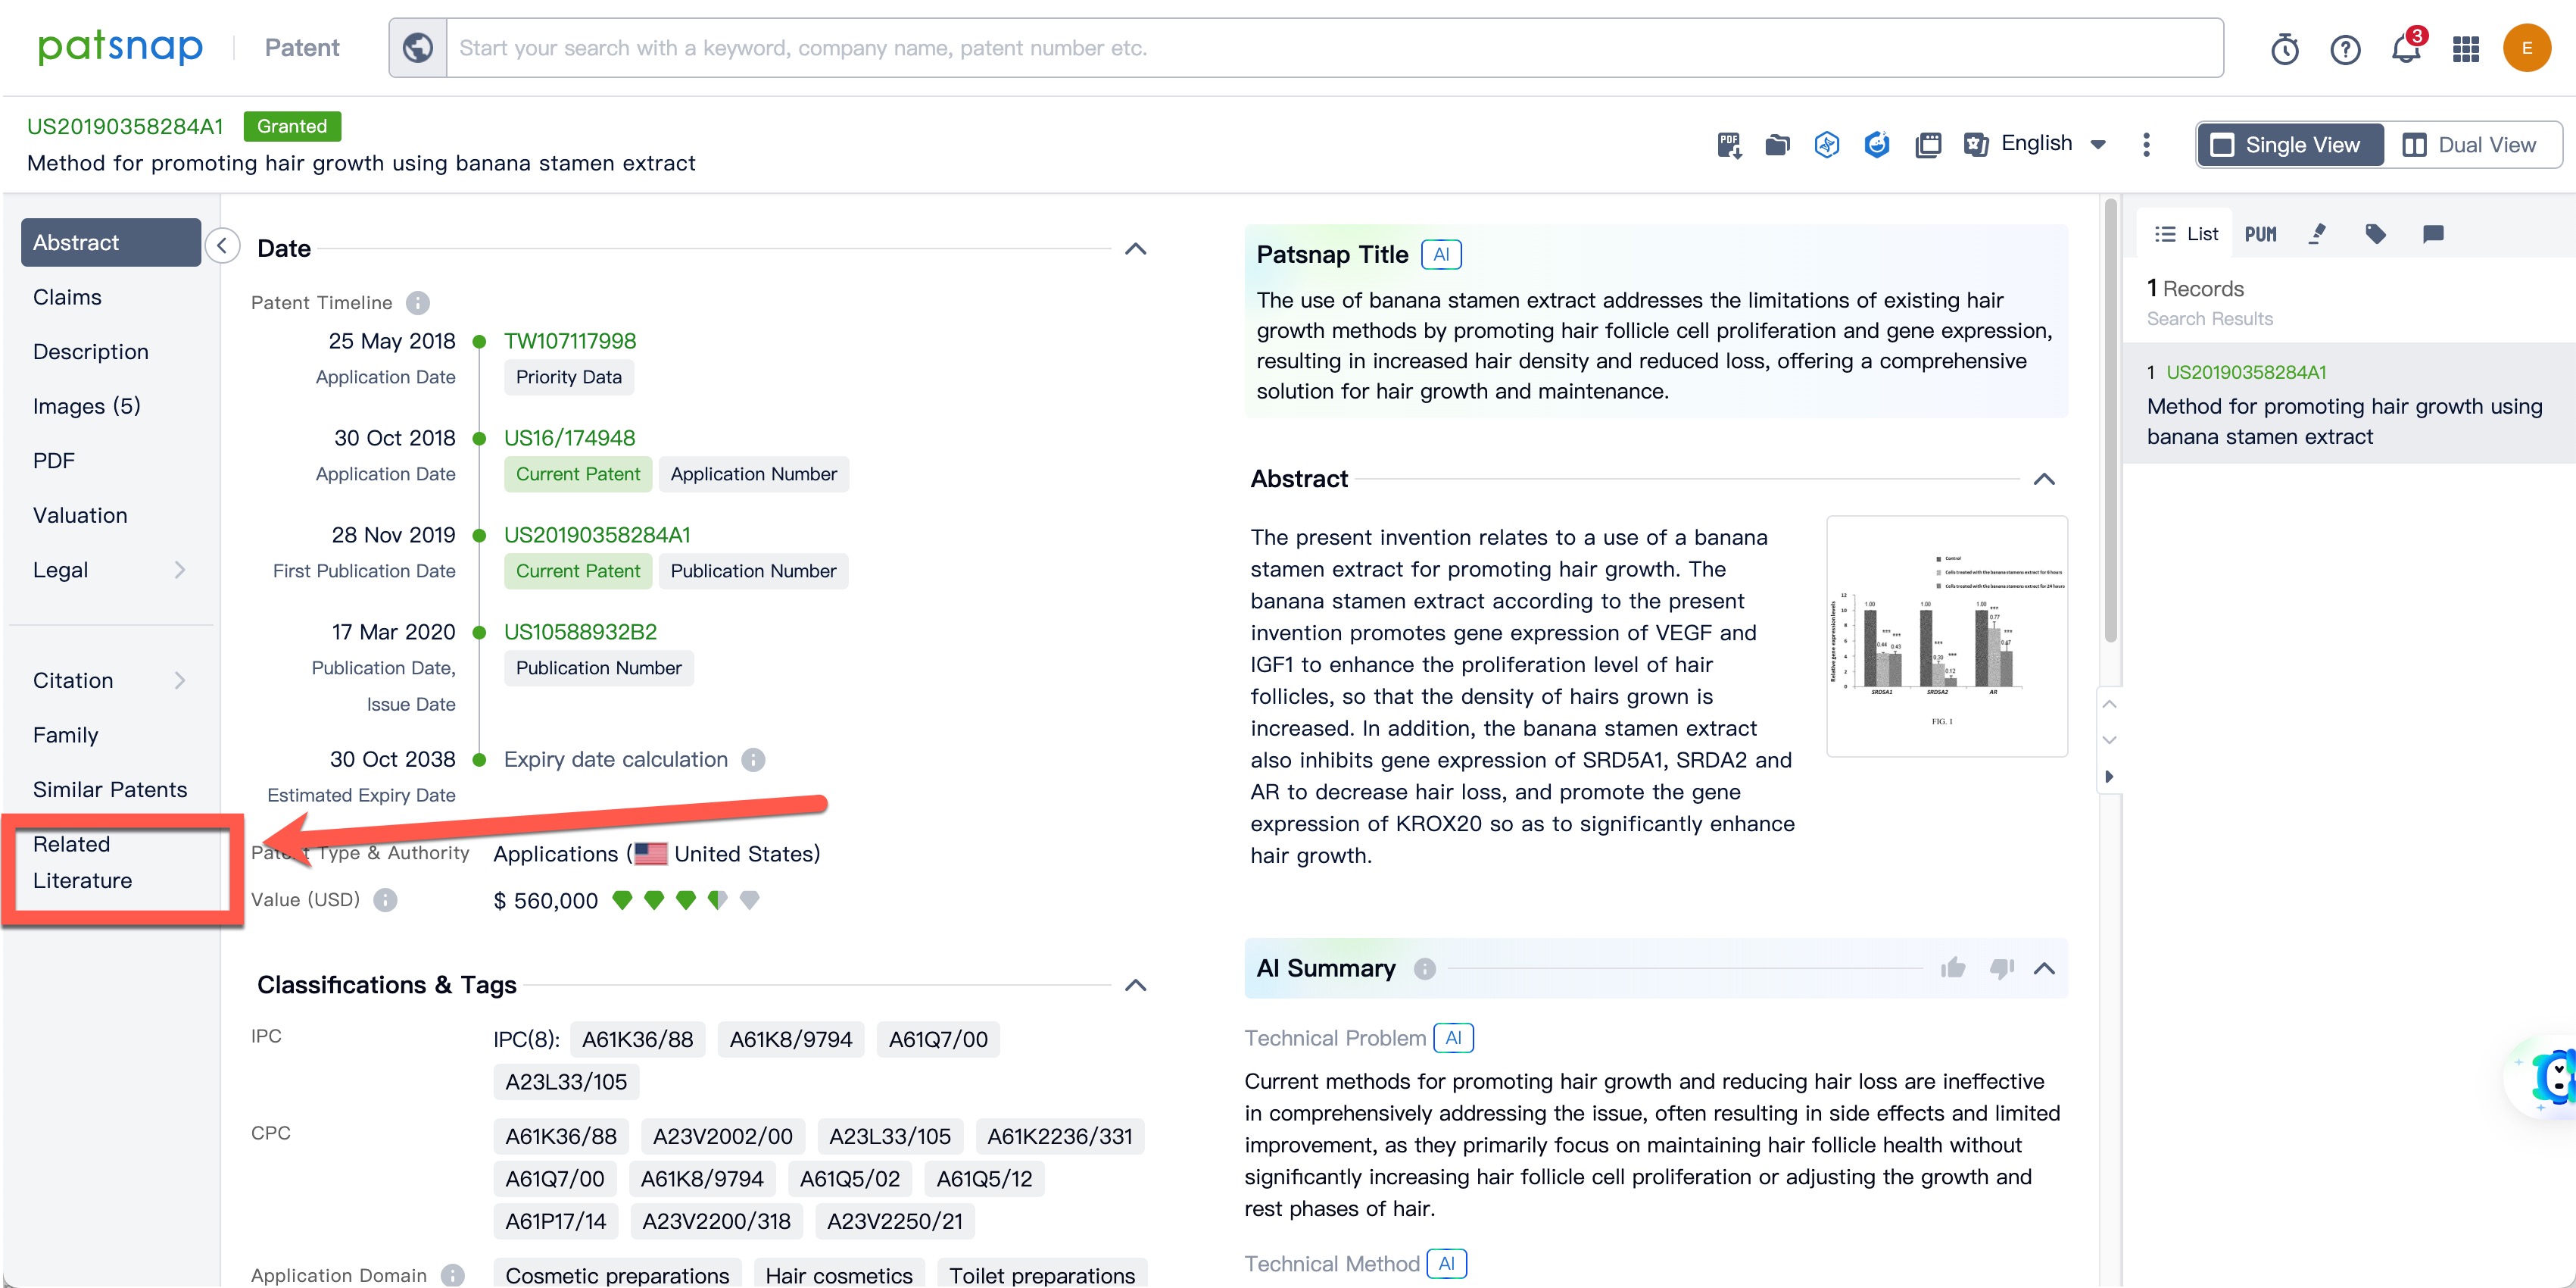Click the folder save-to-workspace icon
The width and height of the screenshot is (2576, 1288).
pos(1777,145)
